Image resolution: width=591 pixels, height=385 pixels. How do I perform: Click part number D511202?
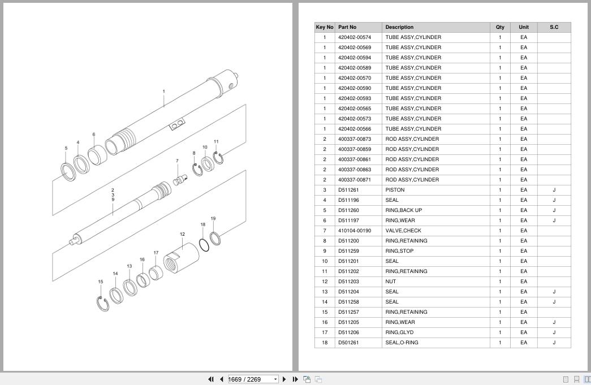point(348,271)
